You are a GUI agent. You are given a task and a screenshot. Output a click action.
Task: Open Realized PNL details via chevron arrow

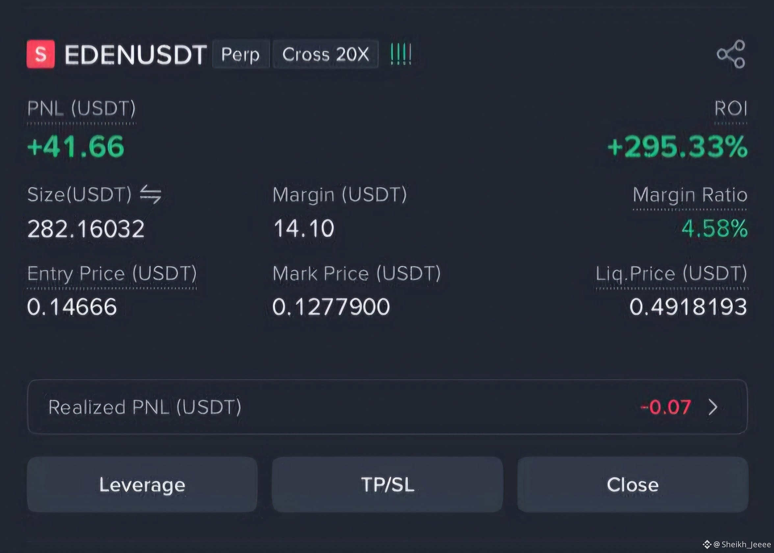click(x=713, y=407)
